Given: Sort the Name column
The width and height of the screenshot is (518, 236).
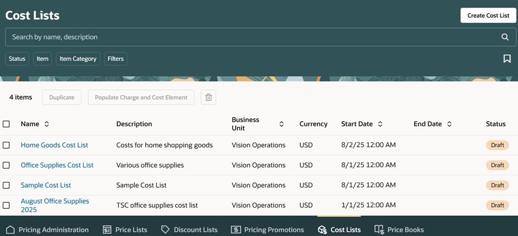Looking at the screenshot, I should click(47, 124).
